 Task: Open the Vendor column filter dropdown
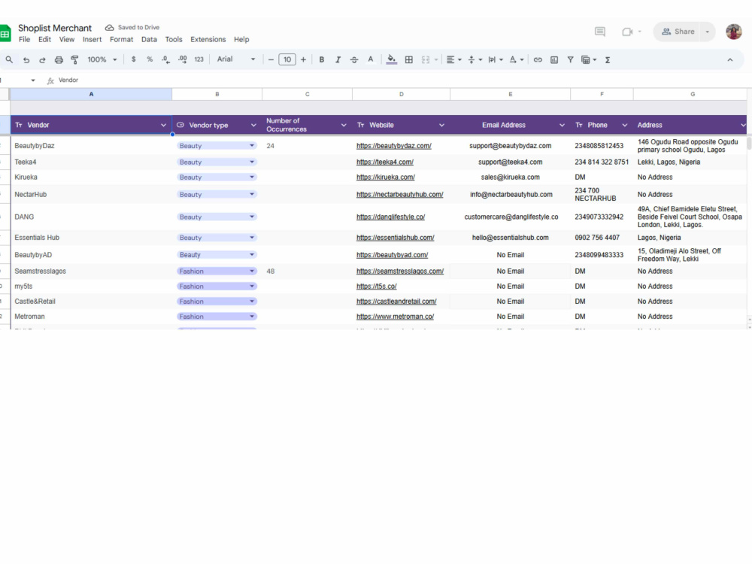[x=163, y=125]
